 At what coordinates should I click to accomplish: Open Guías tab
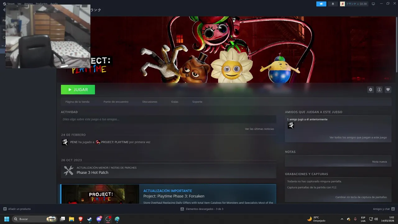coord(175,102)
